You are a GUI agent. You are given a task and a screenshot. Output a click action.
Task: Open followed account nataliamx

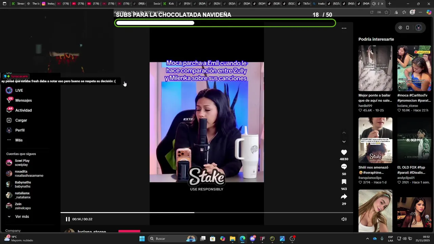pyautogui.click(x=22, y=195)
